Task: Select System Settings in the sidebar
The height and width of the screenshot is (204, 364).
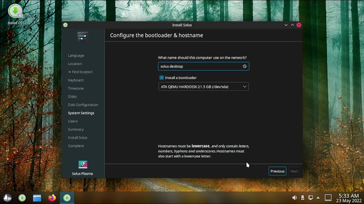Action: [x=81, y=113]
